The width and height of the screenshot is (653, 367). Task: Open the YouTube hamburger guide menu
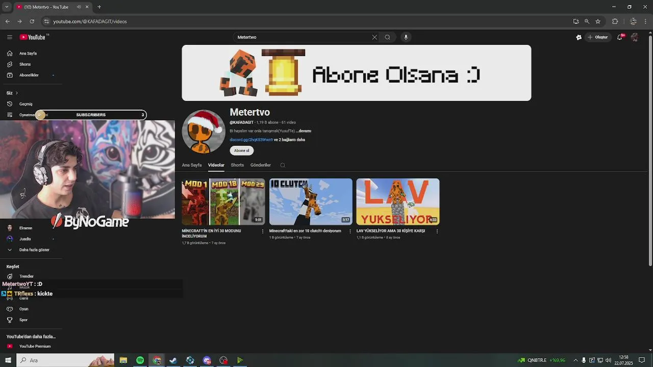(9, 37)
